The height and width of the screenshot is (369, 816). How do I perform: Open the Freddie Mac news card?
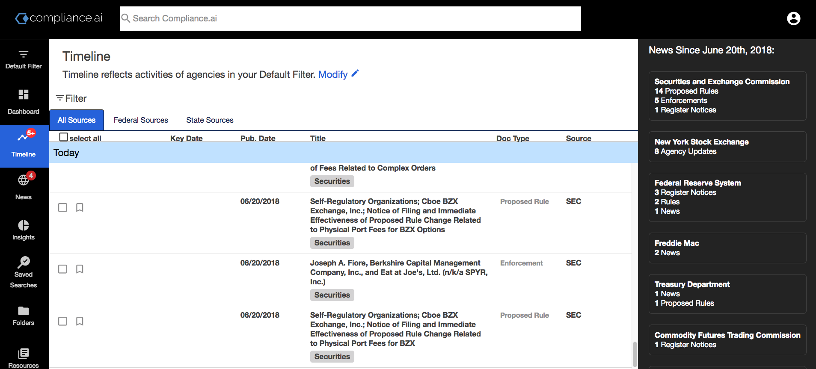click(727, 248)
